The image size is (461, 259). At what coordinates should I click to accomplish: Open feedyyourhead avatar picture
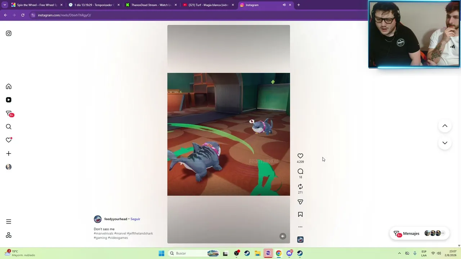tap(98, 219)
